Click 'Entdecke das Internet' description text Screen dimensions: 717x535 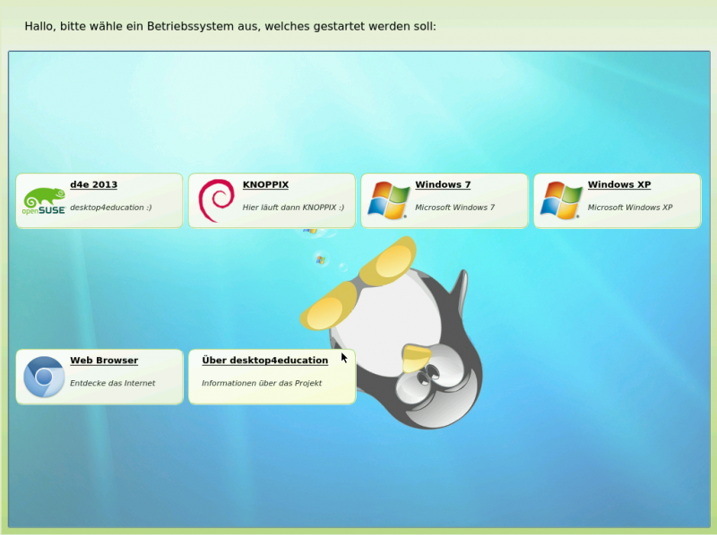[x=113, y=383]
